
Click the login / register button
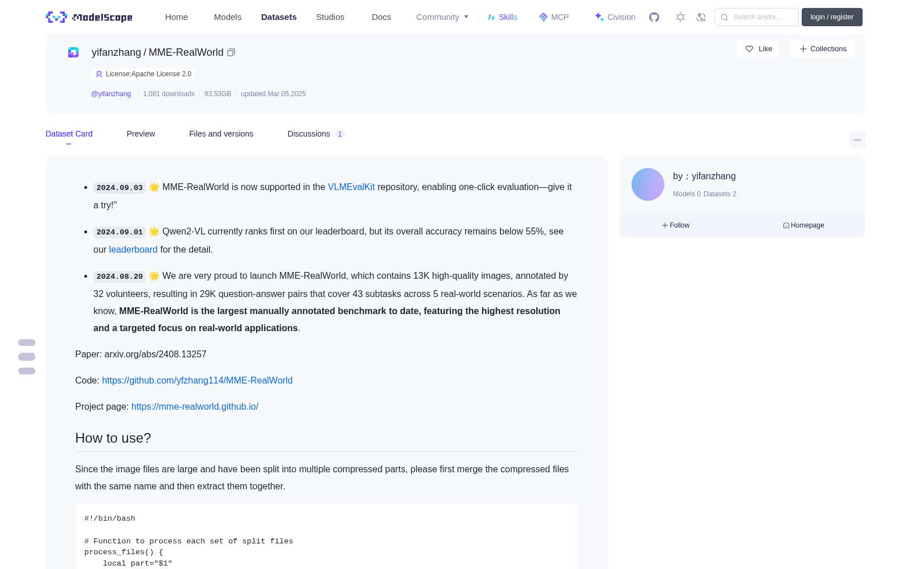point(832,17)
